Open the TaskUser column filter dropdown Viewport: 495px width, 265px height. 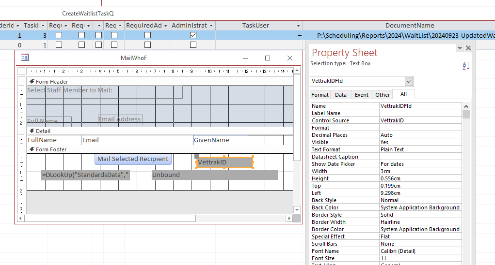(298, 26)
